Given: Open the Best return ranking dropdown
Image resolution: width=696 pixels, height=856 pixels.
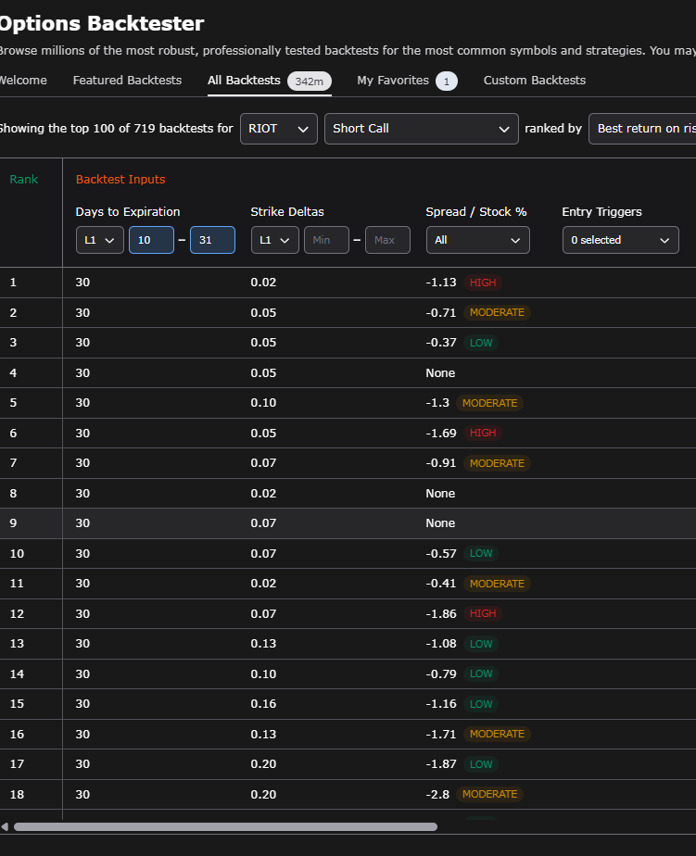Looking at the screenshot, I should [642, 129].
